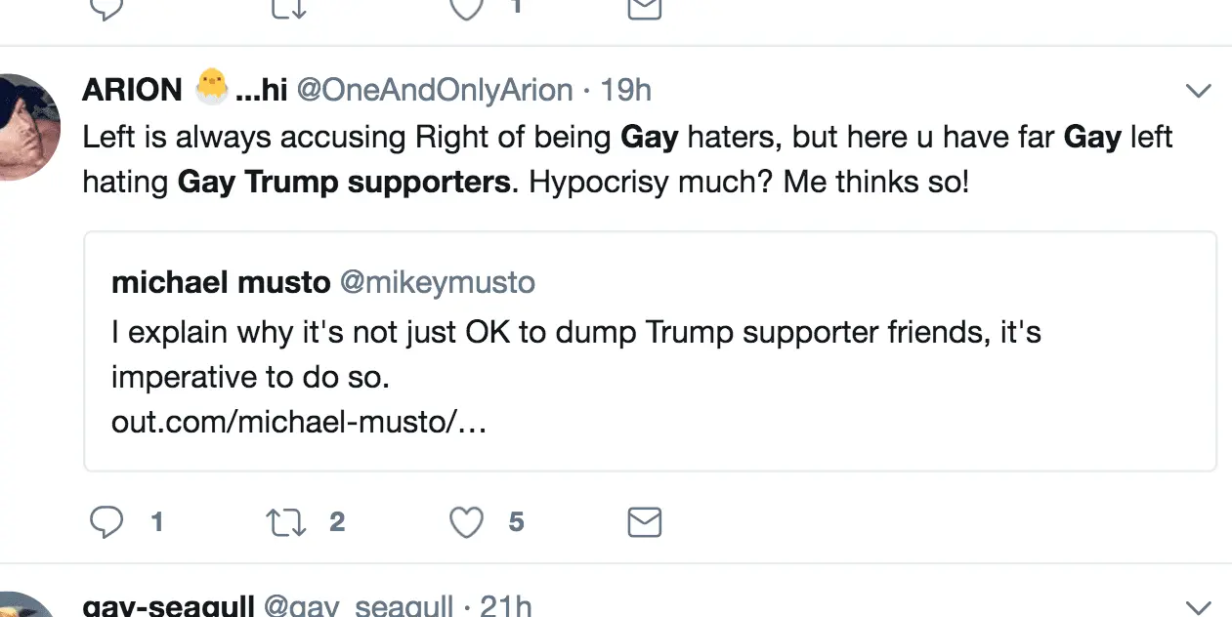
Task: Retweet ARION's tweet about hypocrisy
Action: (x=287, y=523)
